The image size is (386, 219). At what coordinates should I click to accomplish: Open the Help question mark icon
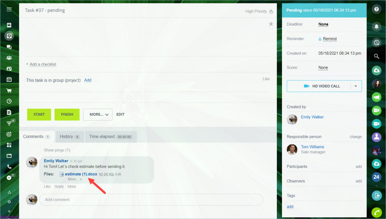(376, 9)
